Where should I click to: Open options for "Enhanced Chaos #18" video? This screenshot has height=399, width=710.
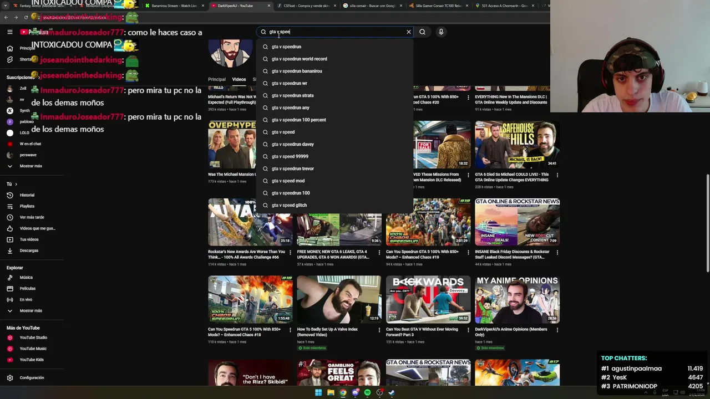click(290, 330)
